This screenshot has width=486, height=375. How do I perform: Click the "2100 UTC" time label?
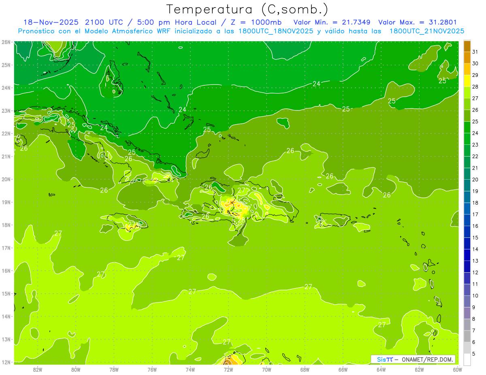coord(103,22)
